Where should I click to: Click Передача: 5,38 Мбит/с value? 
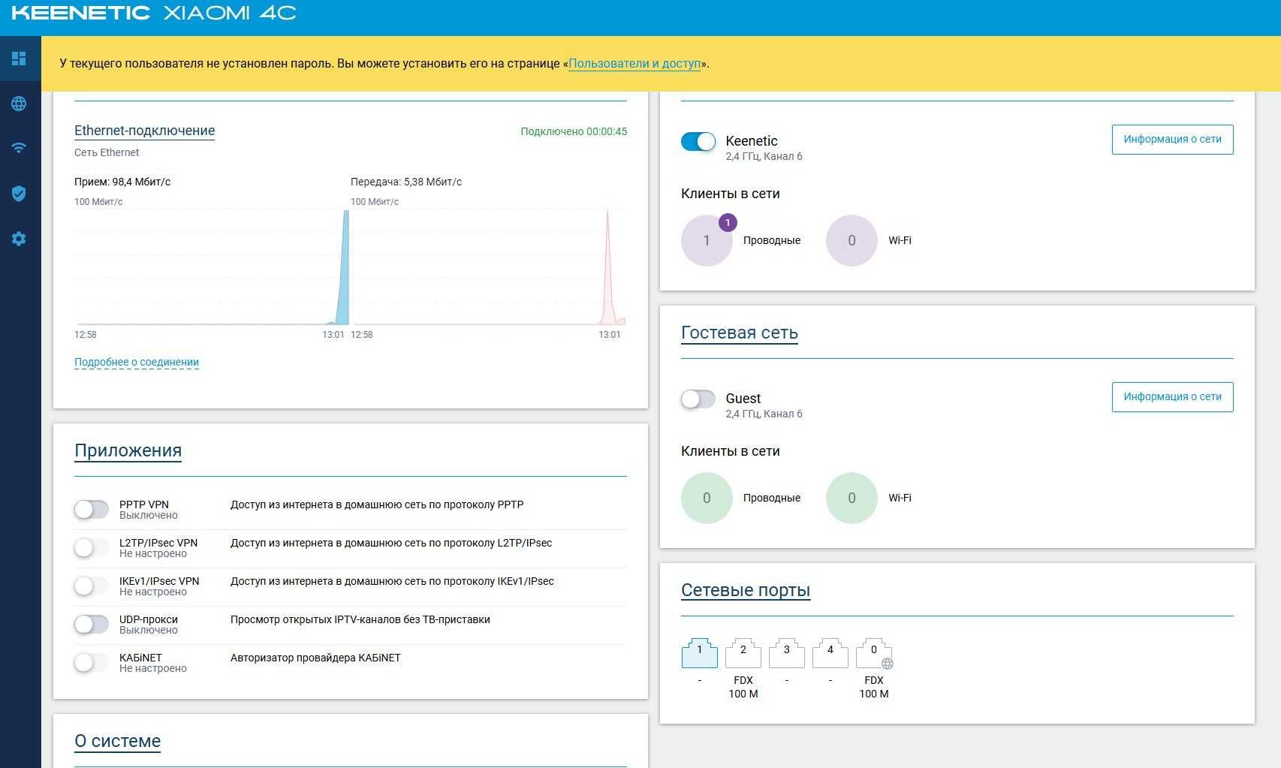[x=406, y=182]
